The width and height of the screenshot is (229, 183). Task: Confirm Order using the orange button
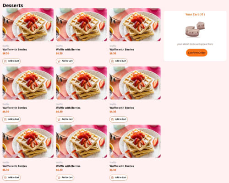[196, 53]
